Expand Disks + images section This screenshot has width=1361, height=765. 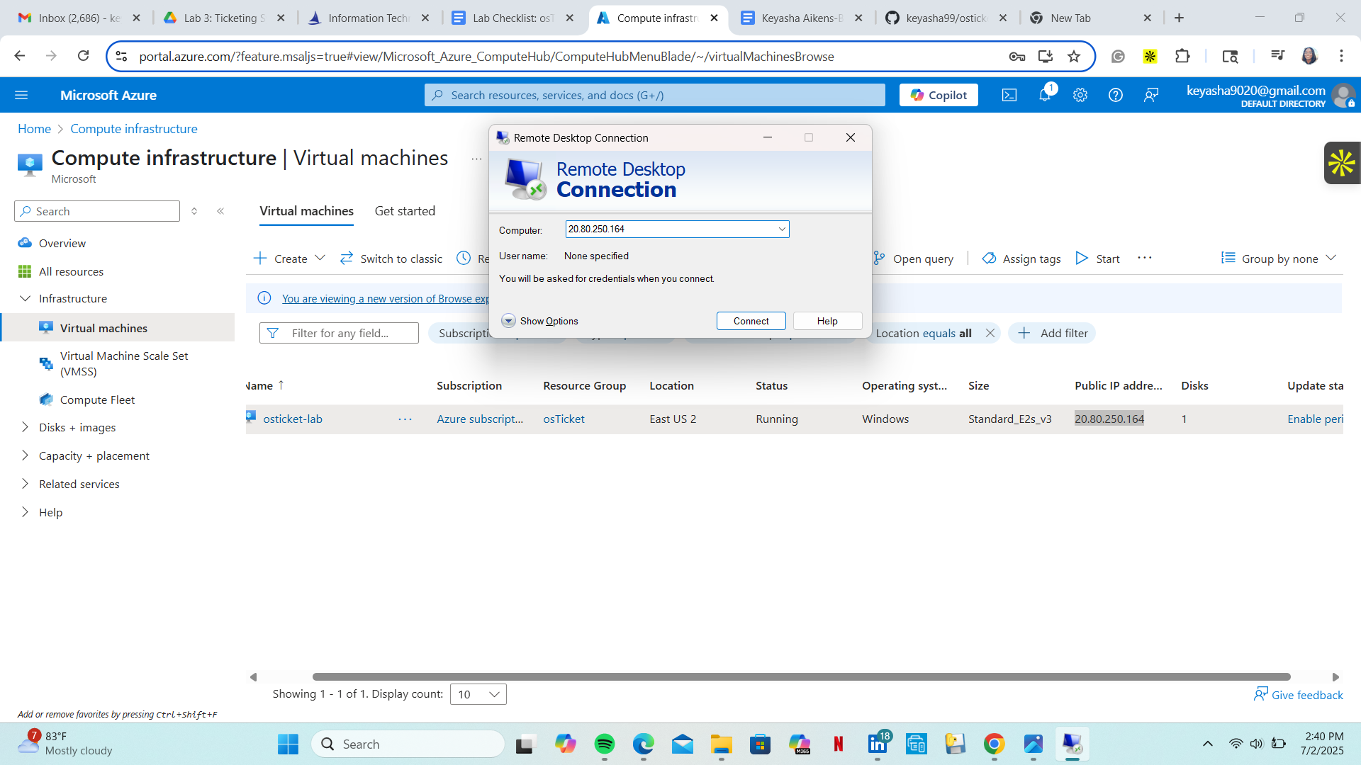[26, 427]
